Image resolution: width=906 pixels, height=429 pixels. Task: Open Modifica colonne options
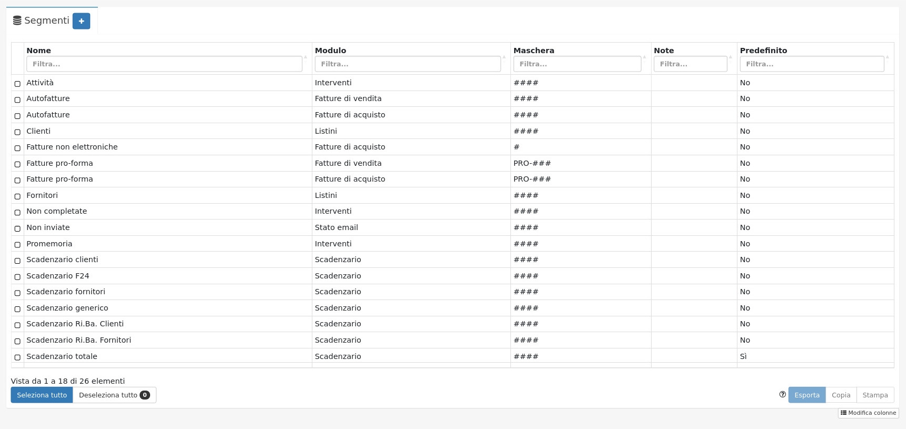[x=868, y=413]
